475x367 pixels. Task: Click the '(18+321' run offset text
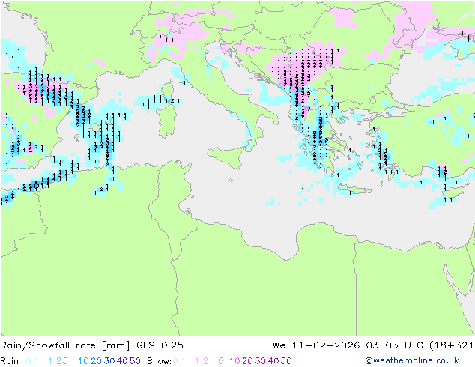point(451,345)
